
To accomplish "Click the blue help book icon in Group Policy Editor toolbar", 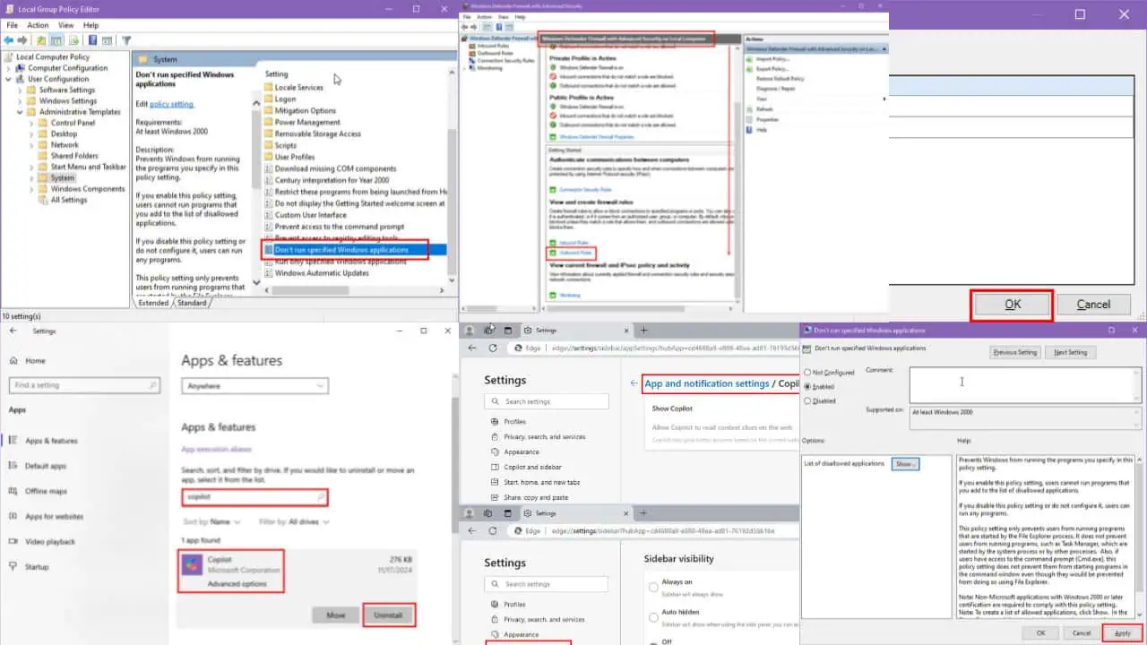I will click(x=93, y=40).
